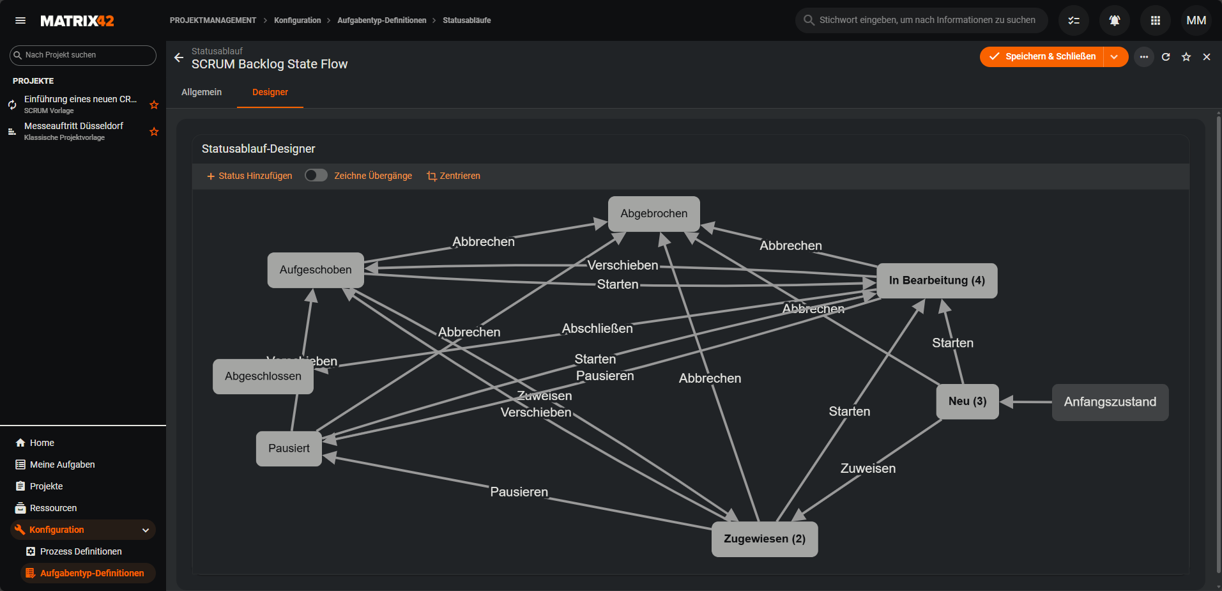Click the vertical scrollbar on the right edge
Image resolution: width=1222 pixels, height=591 pixels.
click(1218, 345)
